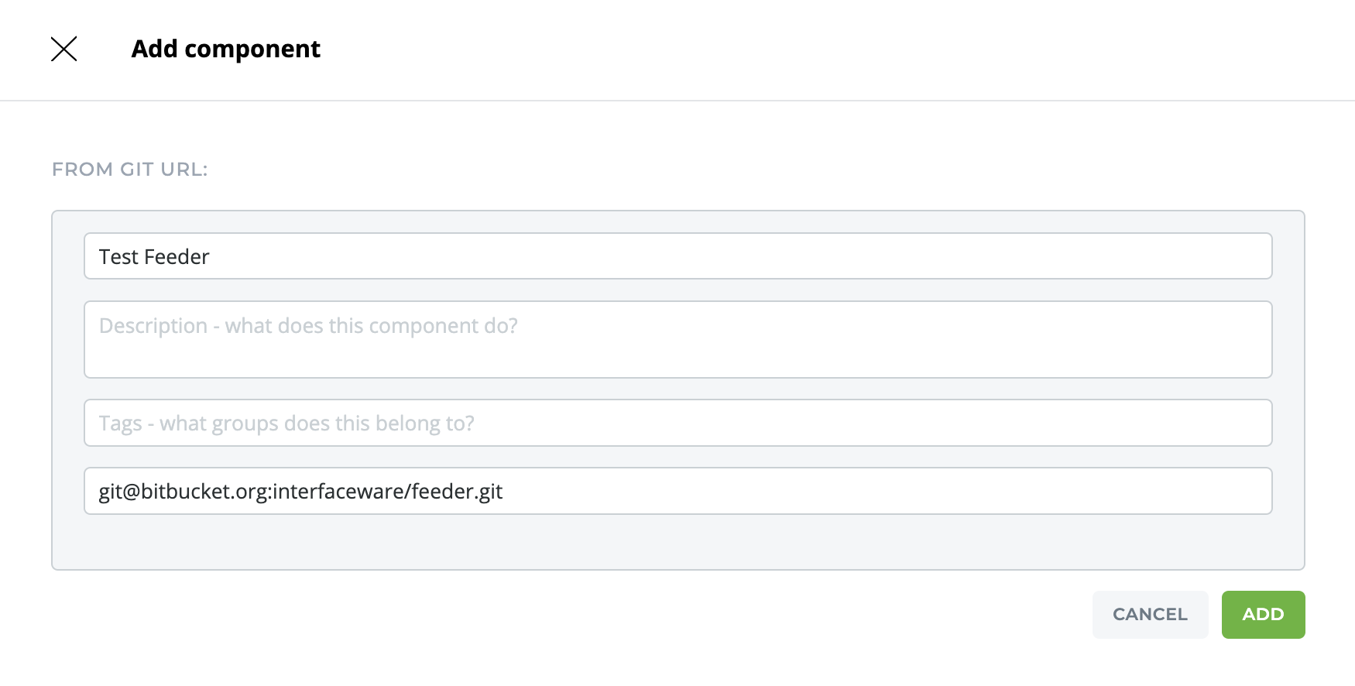1355x686 pixels.
Task: Confirm adding the component with green button
Action: (1263, 615)
